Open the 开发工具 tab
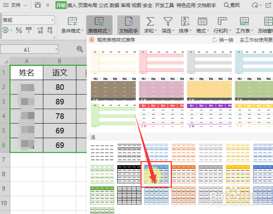This screenshot has width=273, height=214. click(x=164, y=5)
